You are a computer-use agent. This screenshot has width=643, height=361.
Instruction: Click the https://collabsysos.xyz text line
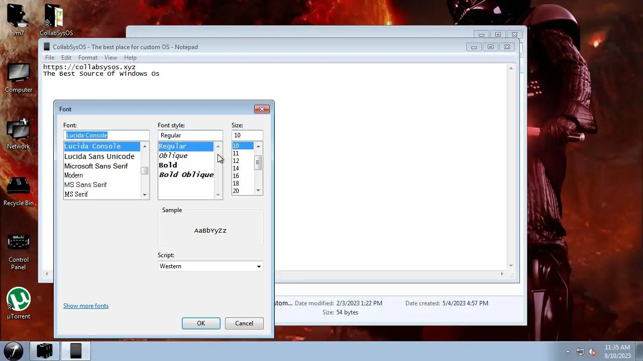pyautogui.click(x=89, y=67)
